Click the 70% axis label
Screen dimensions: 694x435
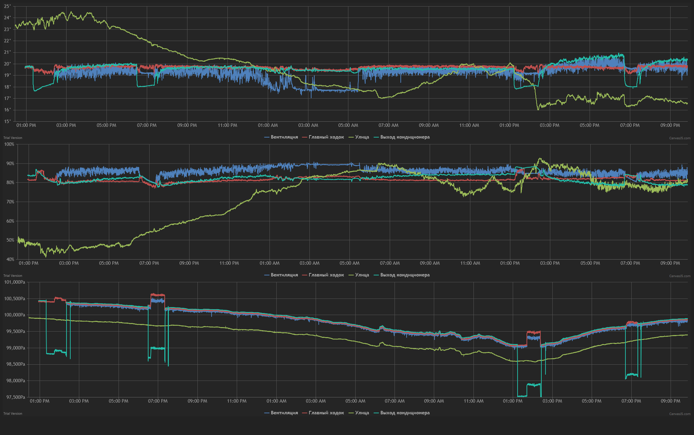pos(10,202)
